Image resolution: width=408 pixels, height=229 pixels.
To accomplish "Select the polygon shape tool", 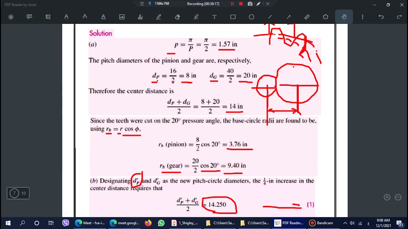I will click(x=325, y=17).
